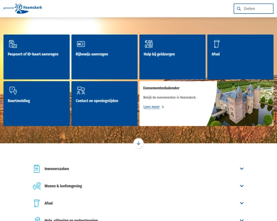277x221 pixels.
Task: Open Paspoort of ID-kaart aanvragen tile
Action: coord(36,57)
